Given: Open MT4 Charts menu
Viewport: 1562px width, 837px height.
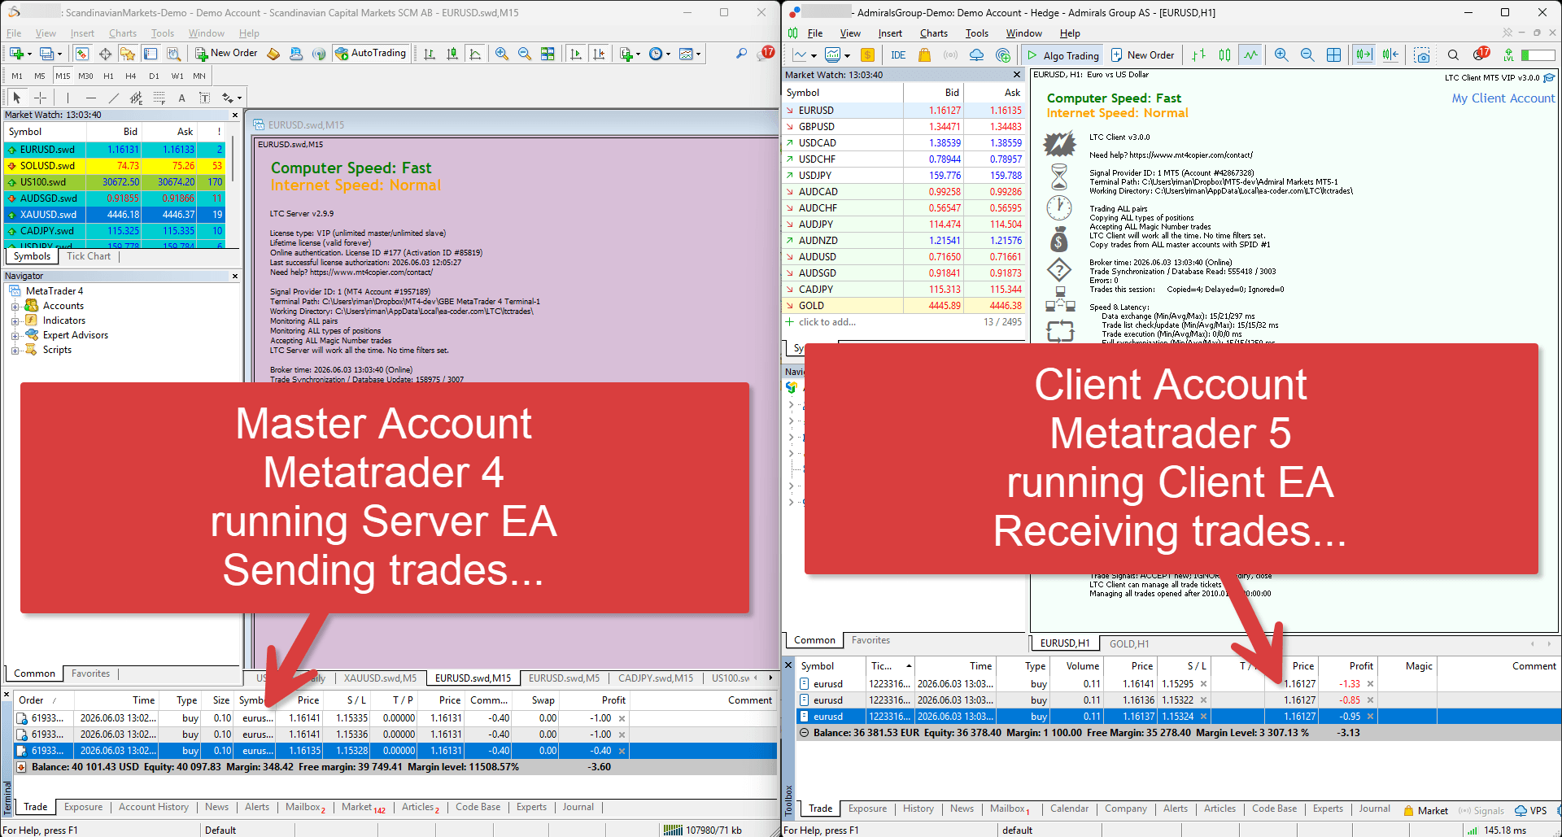Looking at the screenshot, I should point(123,33).
